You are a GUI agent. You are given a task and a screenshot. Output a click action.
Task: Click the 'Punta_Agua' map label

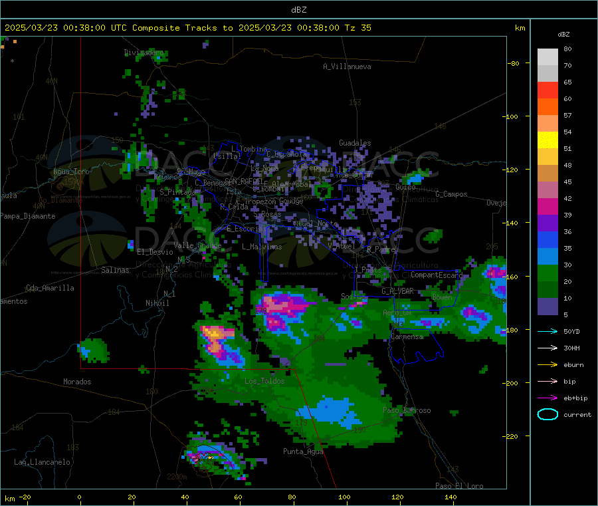[303, 451]
